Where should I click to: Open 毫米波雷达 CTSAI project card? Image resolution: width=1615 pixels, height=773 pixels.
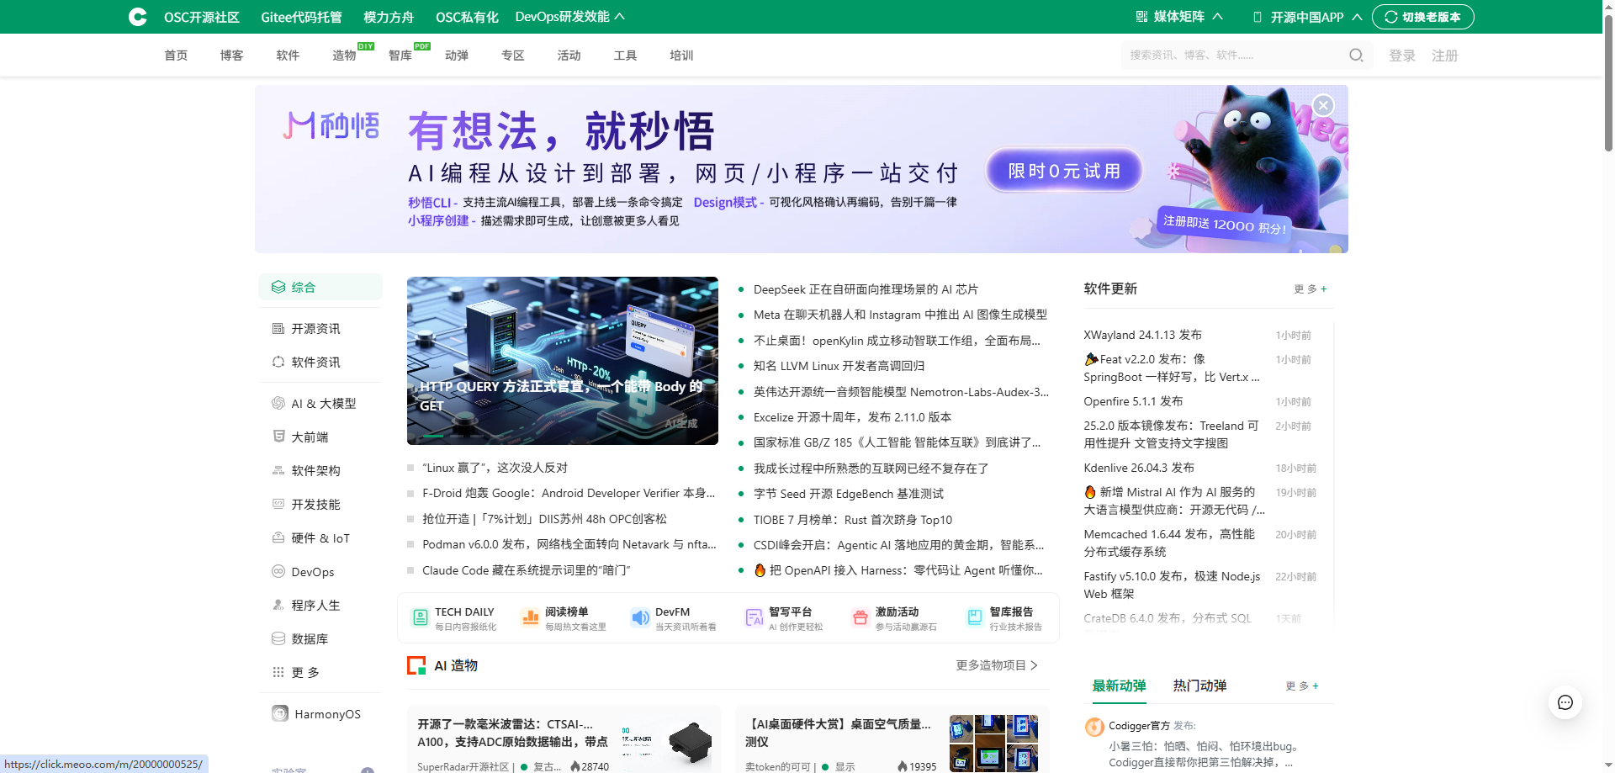click(564, 739)
